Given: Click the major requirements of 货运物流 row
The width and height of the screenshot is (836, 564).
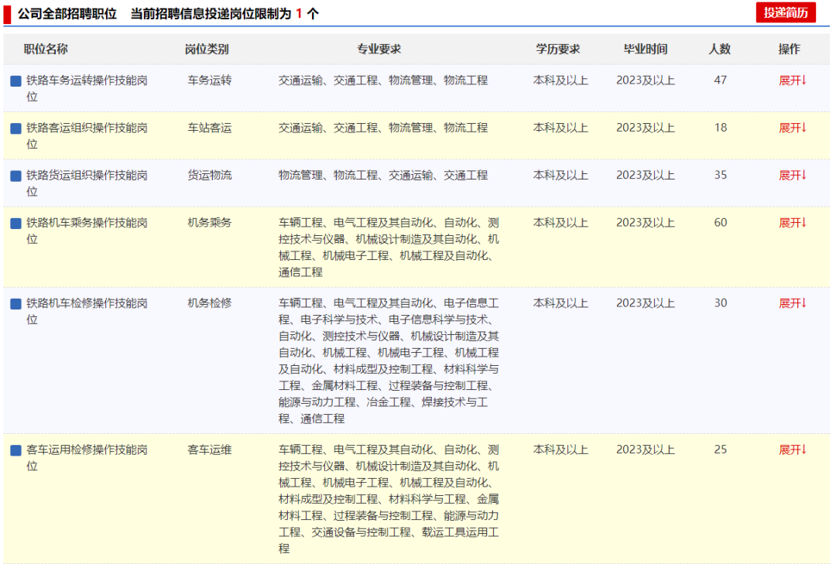Looking at the screenshot, I should (383, 176).
